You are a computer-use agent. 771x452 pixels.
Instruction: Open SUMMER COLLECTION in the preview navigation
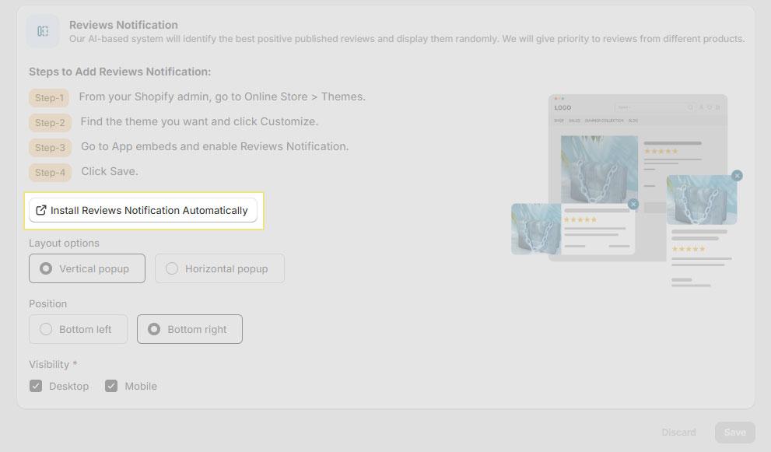click(605, 119)
